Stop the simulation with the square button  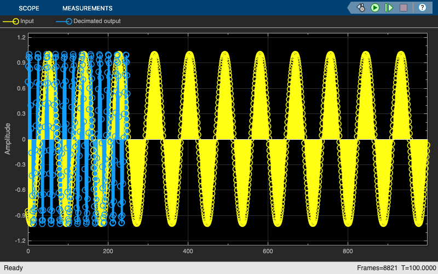pos(404,8)
